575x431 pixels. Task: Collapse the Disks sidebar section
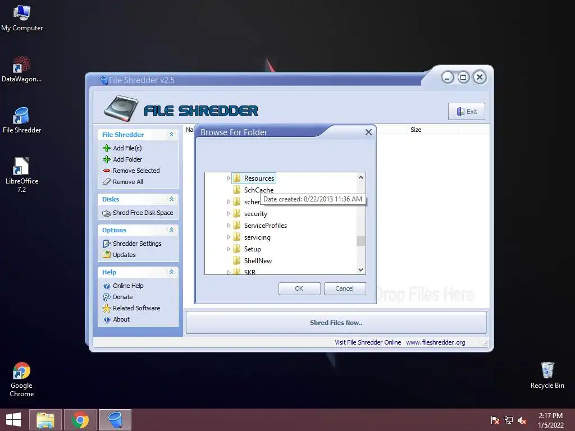[171, 199]
